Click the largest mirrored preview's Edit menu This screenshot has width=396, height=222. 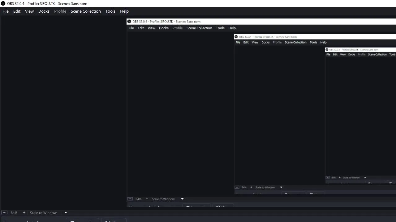point(141,28)
